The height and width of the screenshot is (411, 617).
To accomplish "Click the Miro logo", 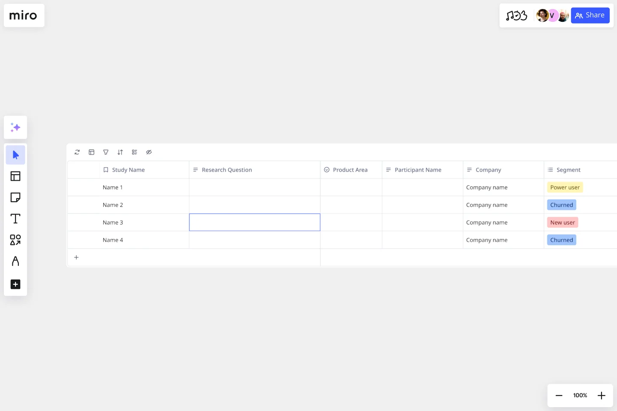I will point(23,16).
